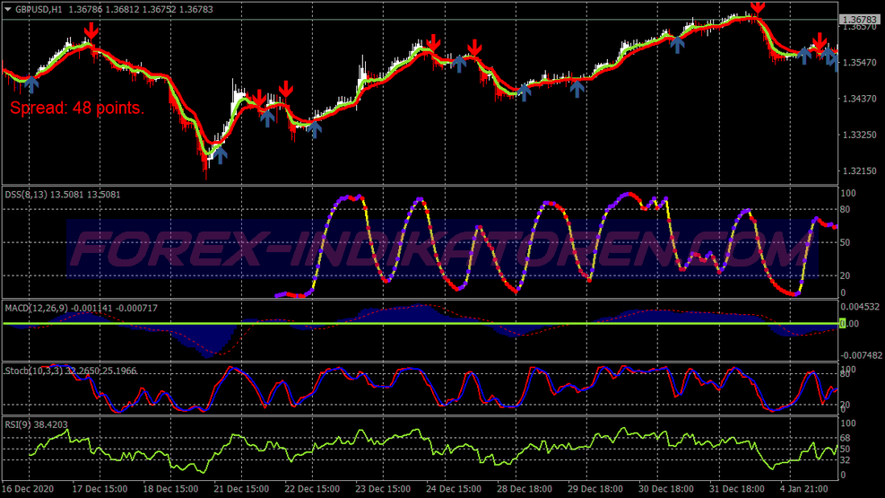Click the MACD scale value 0.004532
This screenshot has width=885, height=498.
[860, 307]
